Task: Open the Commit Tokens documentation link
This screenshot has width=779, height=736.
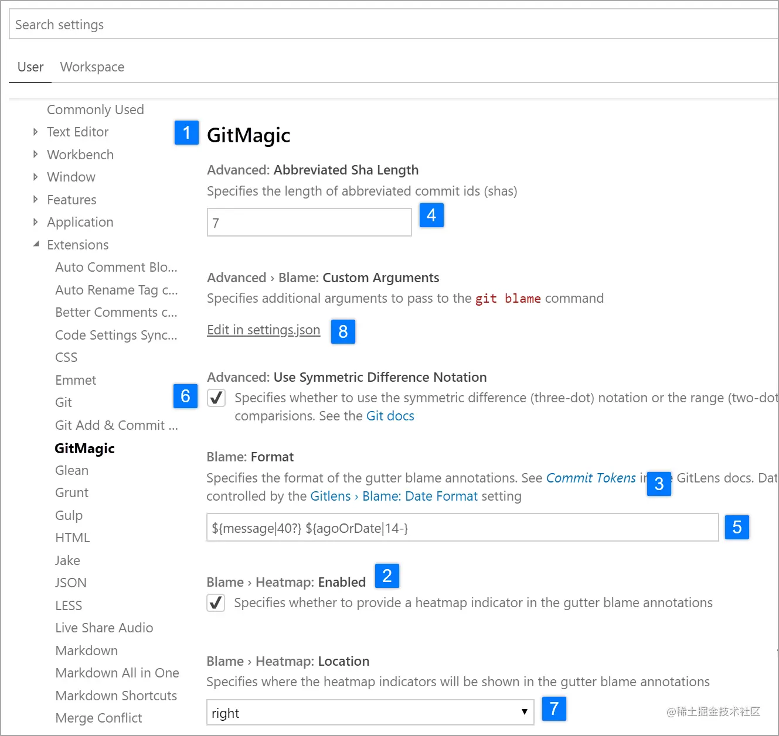Action: tap(591, 478)
